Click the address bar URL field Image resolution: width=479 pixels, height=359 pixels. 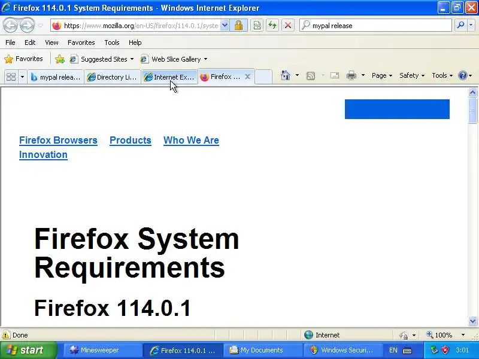(x=141, y=26)
